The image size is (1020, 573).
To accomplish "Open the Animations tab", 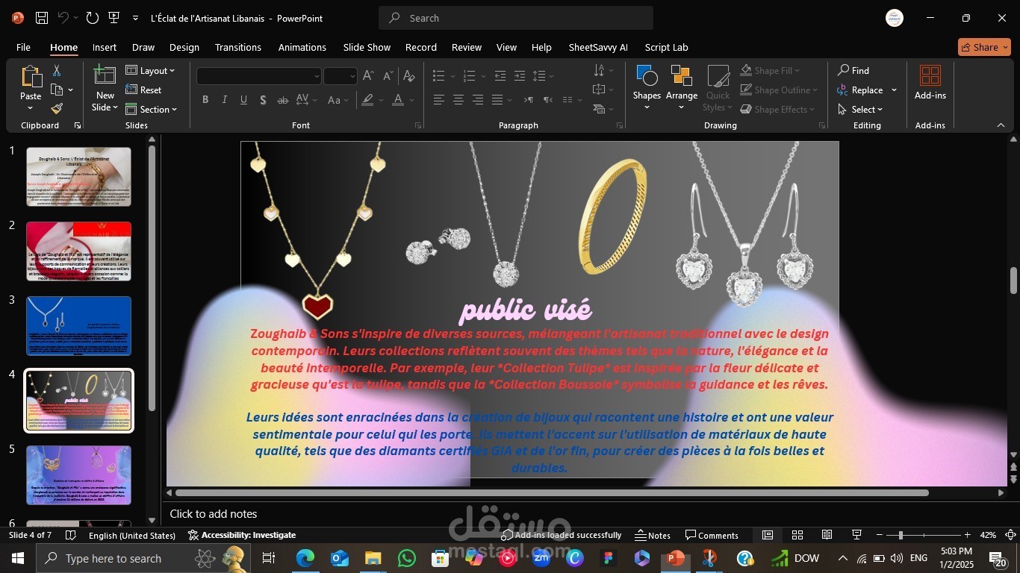I will coord(302,47).
